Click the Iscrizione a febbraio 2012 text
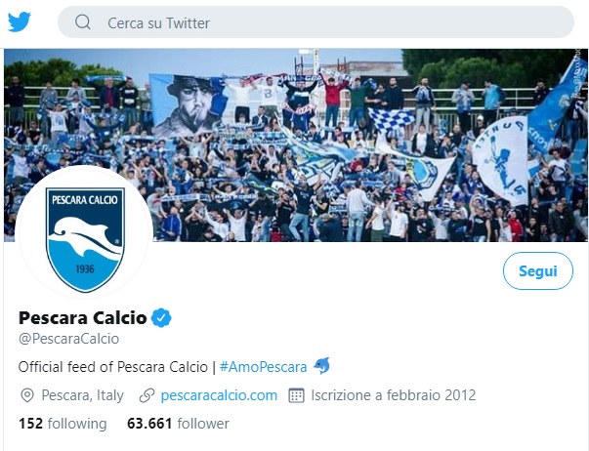This screenshot has width=589, height=451. (x=394, y=395)
